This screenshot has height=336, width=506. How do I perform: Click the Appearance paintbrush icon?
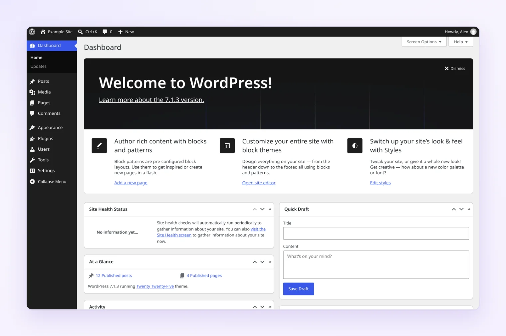(32, 128)
